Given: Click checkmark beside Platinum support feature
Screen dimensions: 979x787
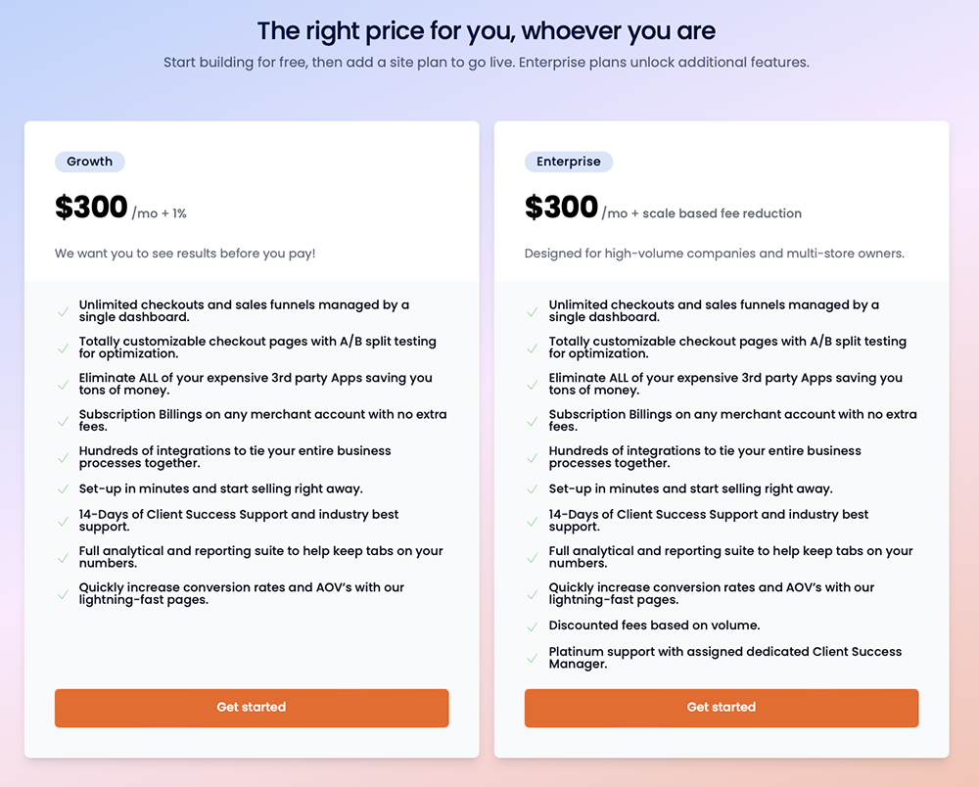Looking at the screenshot, I should tap(532, 659).
